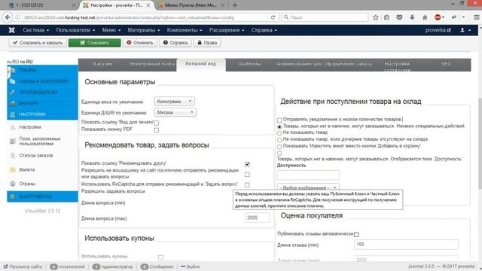Go back with the browser back arrow
Viewport: 482px width, 271px height.
(x=8, y=17)
